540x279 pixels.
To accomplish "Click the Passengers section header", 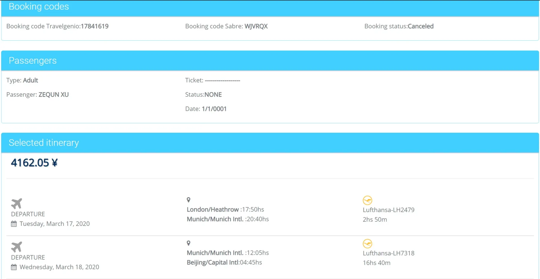I will pos(33,61).
